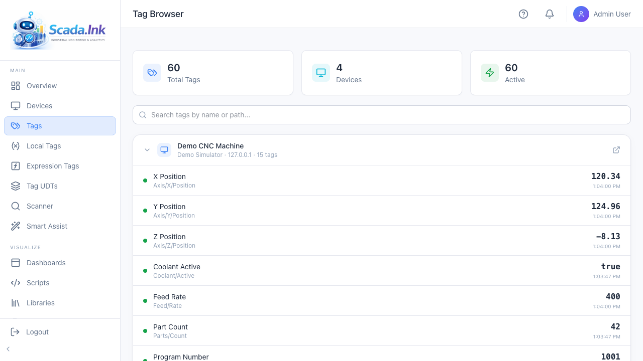This screenshot has width=643, height=361.
Task: Click the Scripts code icon
Action: tap(16, 283)
